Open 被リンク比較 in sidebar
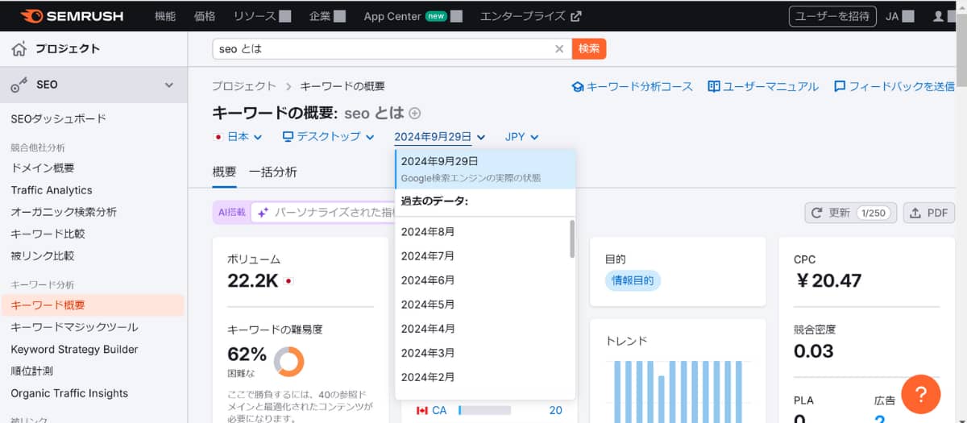The image size is (967, 423). (x=42, y=255)
